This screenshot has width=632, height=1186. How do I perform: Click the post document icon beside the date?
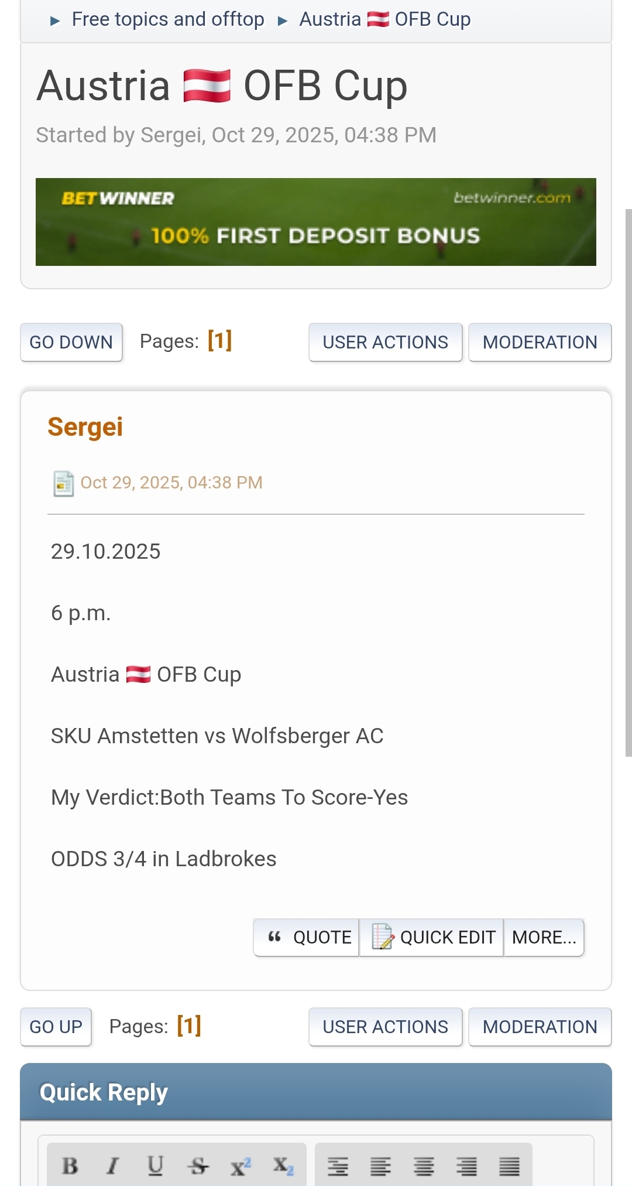63,483
